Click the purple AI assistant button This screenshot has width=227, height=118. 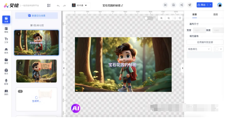click(x=75, y=108)
